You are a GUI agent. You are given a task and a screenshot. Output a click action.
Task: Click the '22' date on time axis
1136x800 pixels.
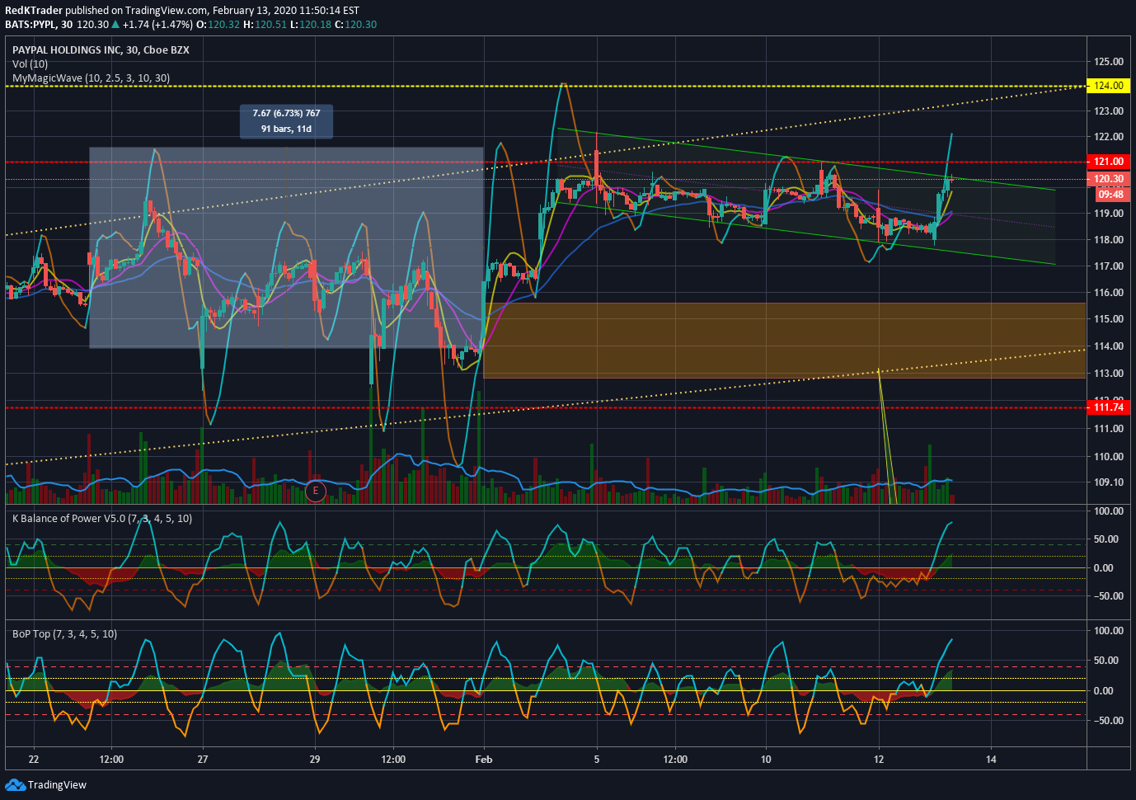point(34,760)
